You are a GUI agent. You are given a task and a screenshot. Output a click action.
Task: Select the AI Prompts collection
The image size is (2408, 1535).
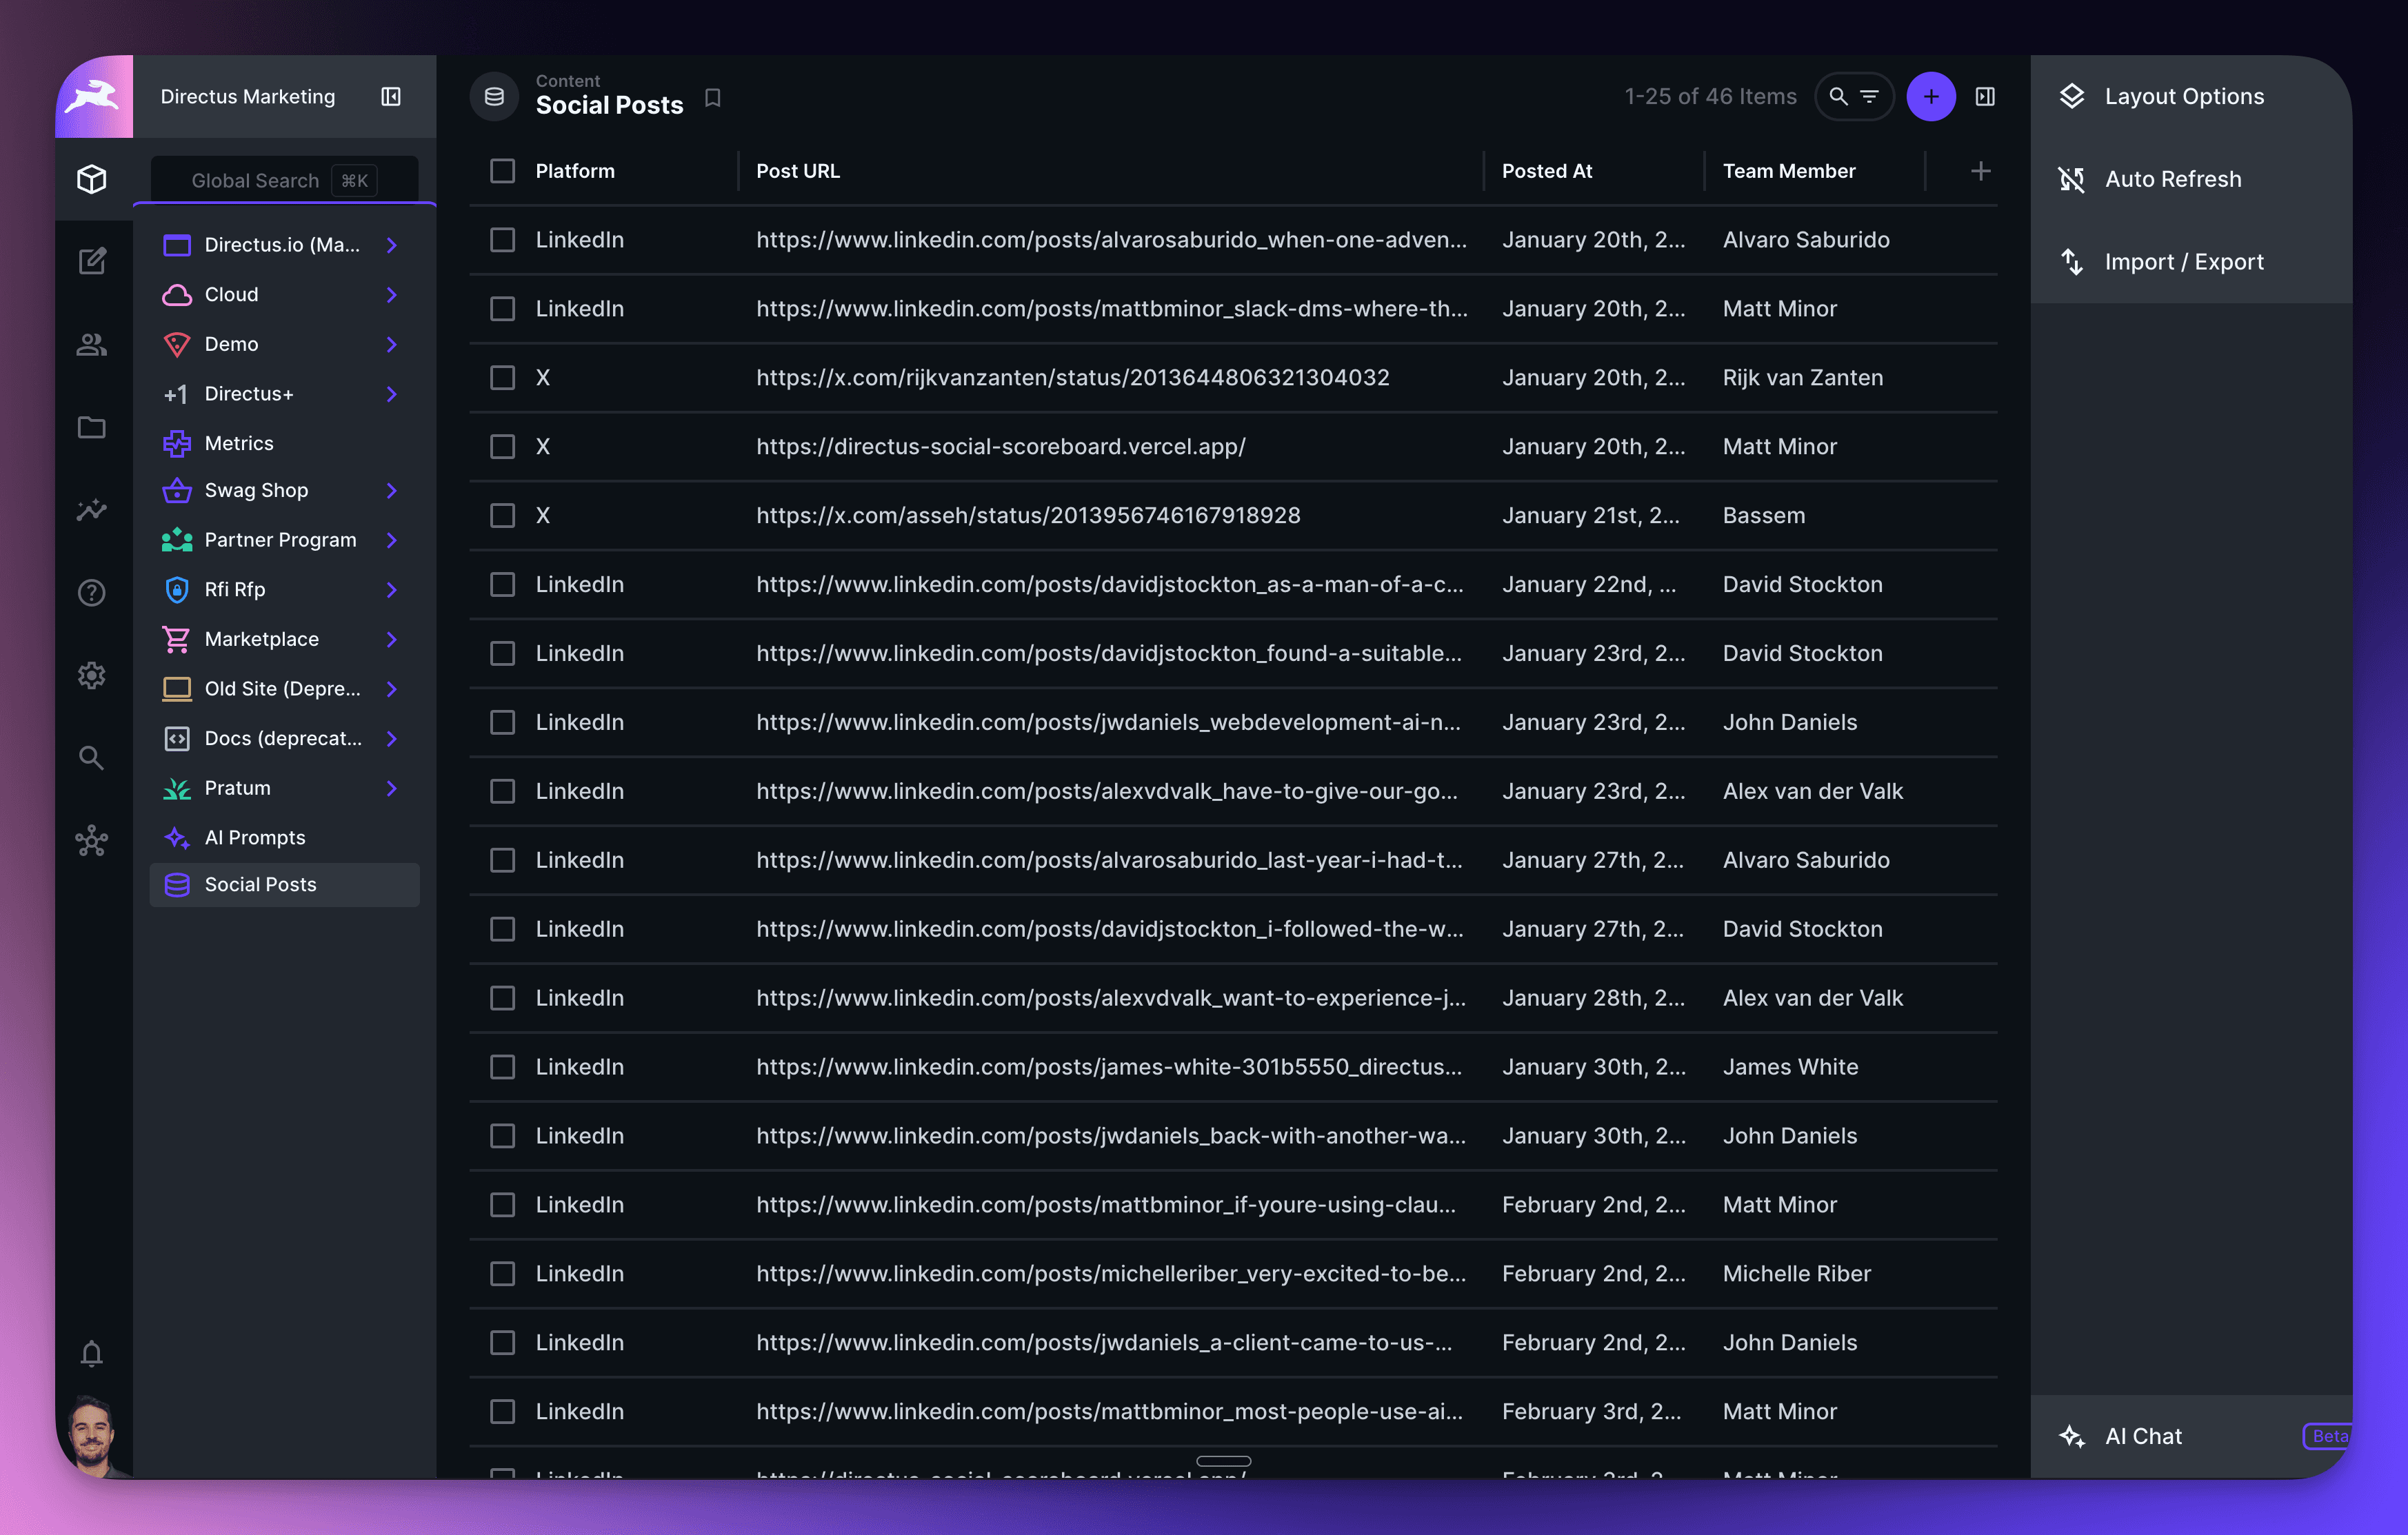284,837
